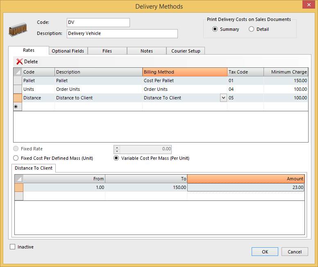Enable the Inactive checkbox
The image size is (318, 267).
[x=13, y=247]
